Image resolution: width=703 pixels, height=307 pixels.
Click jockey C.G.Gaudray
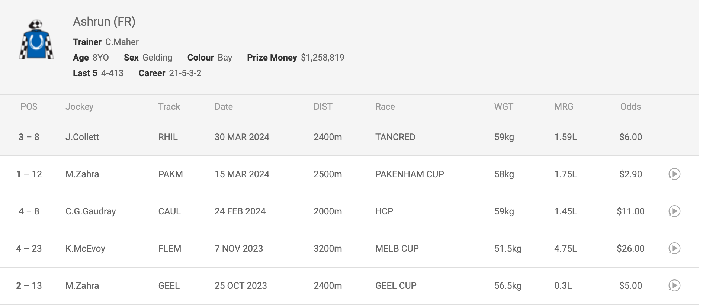(91, 211)
